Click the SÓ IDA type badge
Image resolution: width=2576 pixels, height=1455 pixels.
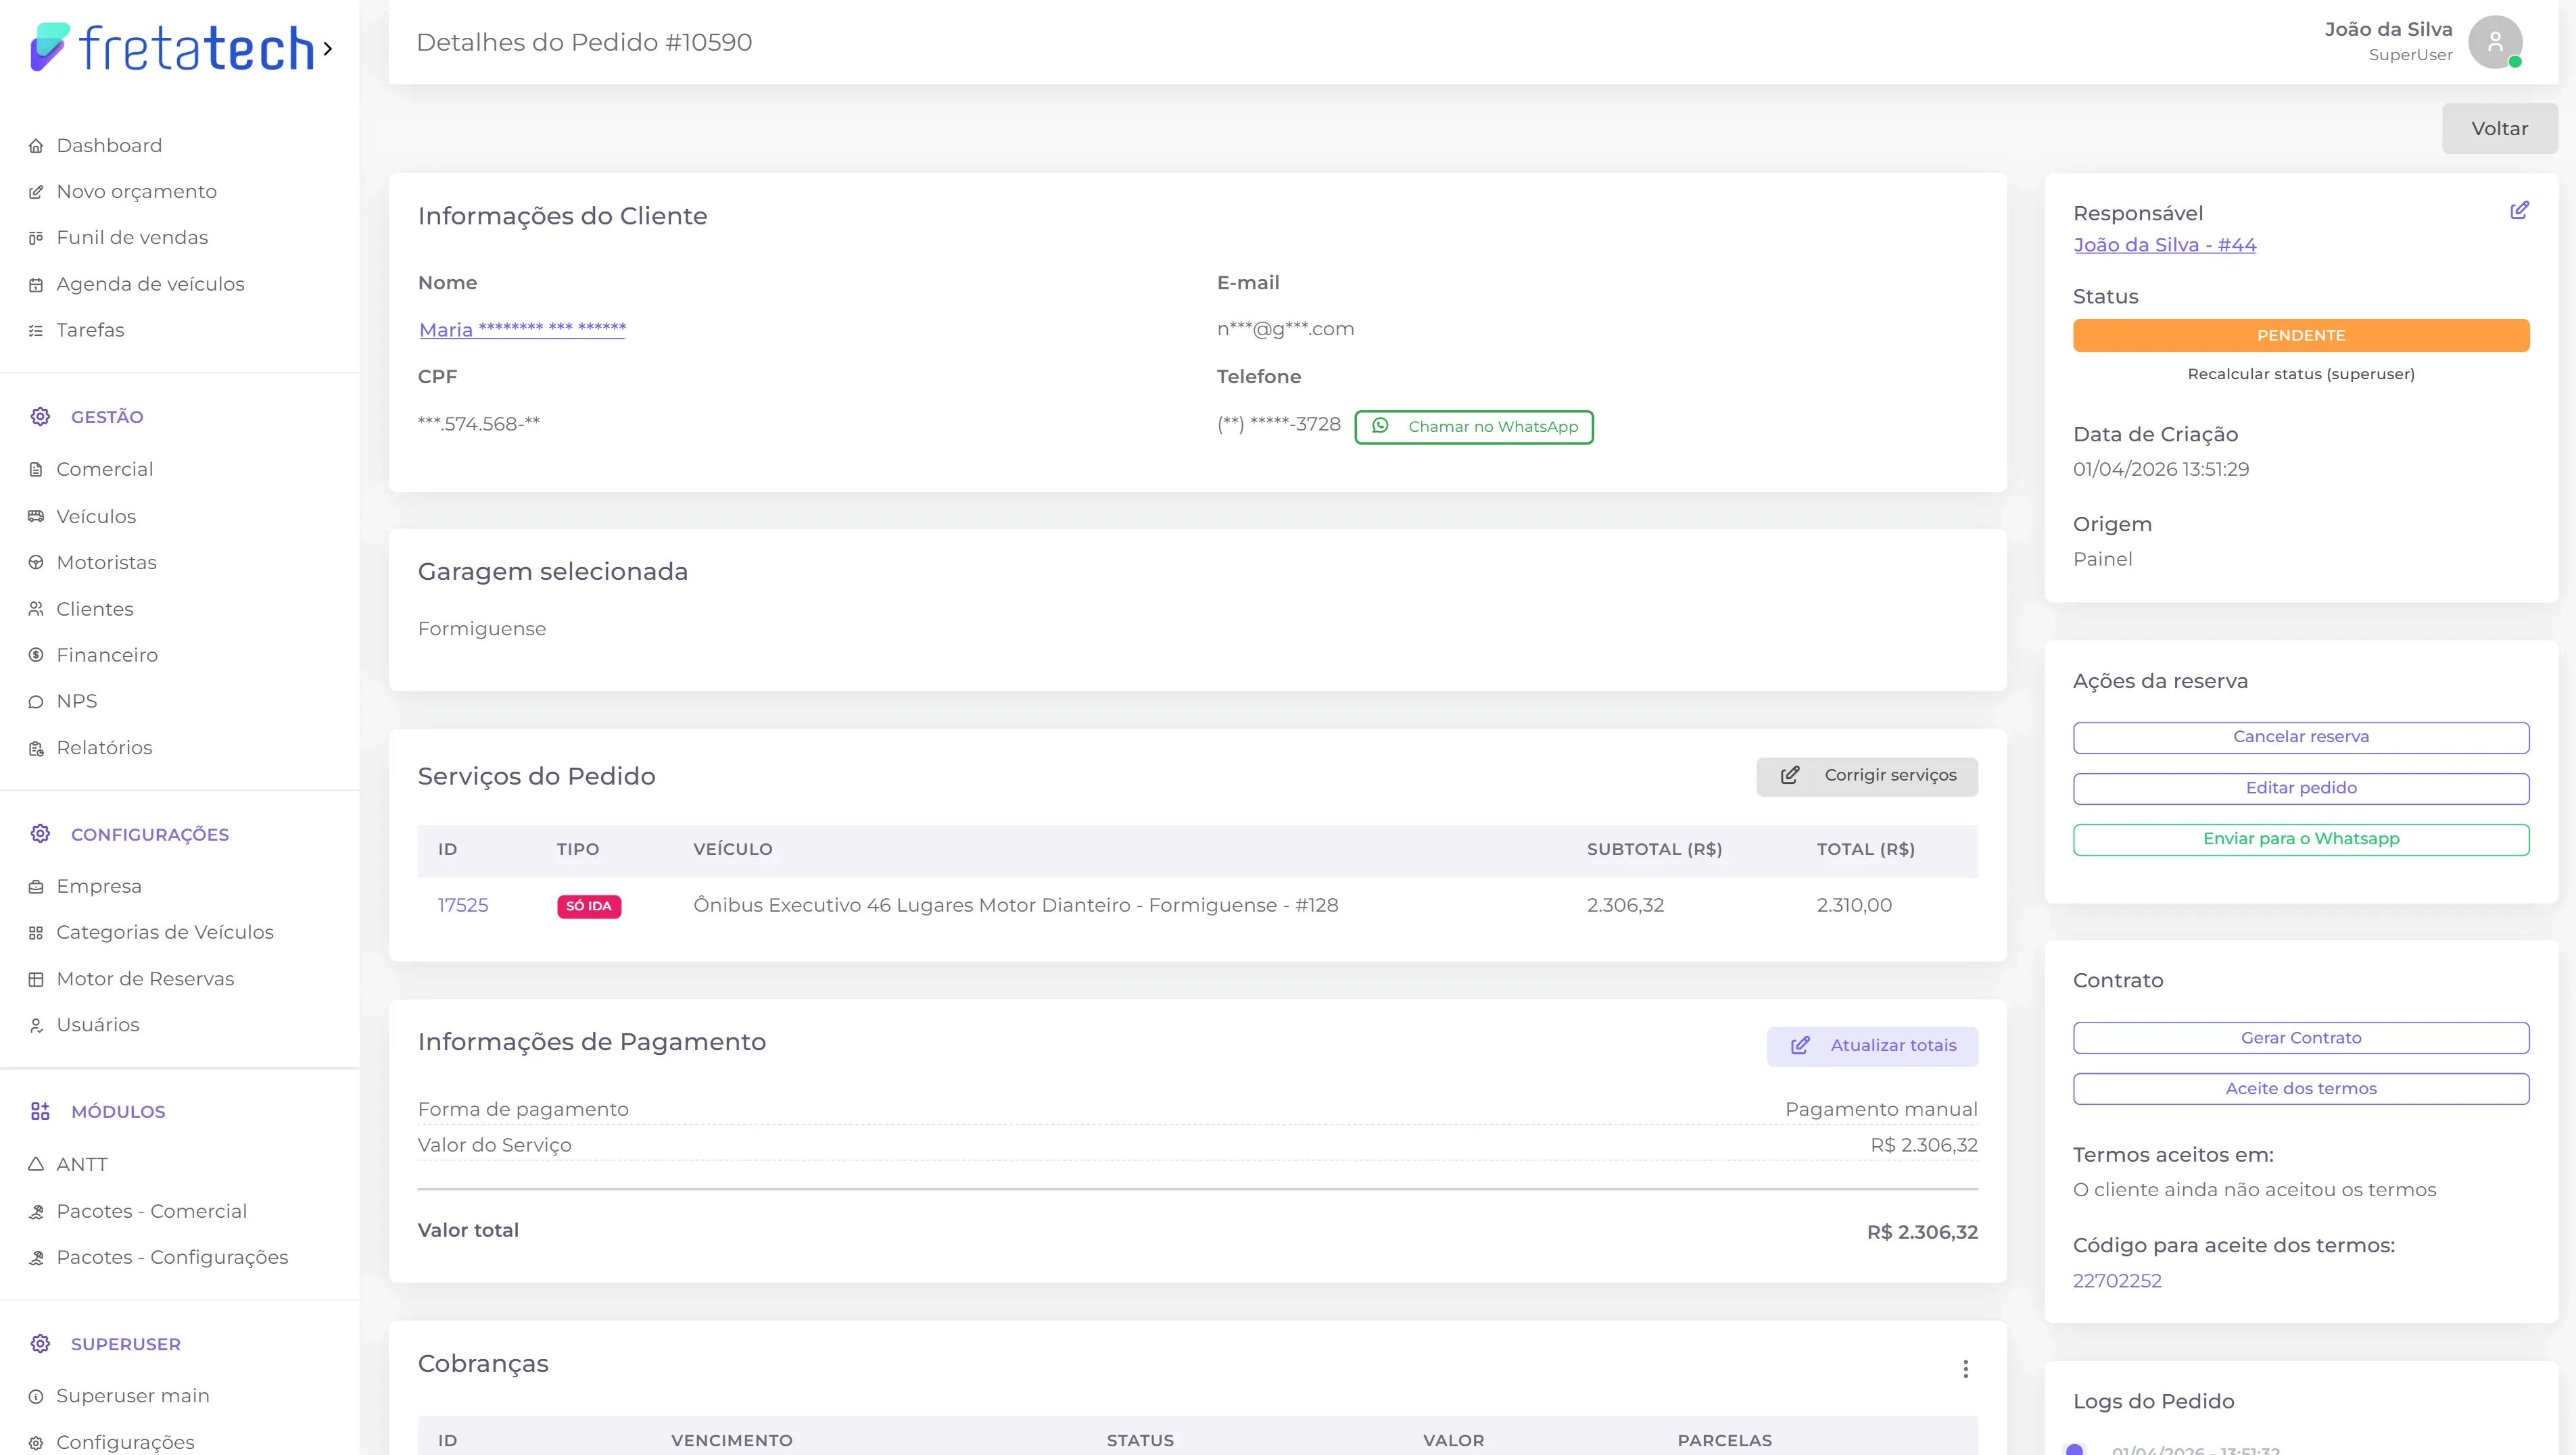(589, 906)
